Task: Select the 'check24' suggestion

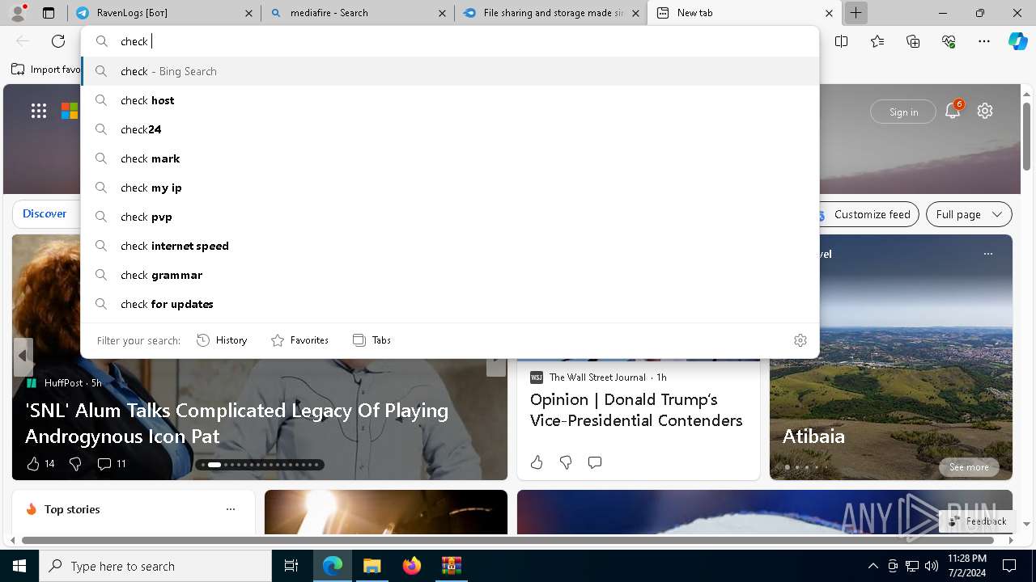Action: pos(450,129)
